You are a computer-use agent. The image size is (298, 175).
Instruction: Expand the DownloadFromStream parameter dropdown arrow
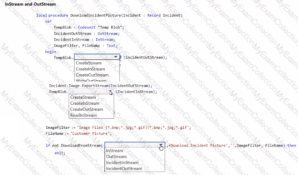coord(161,145)
